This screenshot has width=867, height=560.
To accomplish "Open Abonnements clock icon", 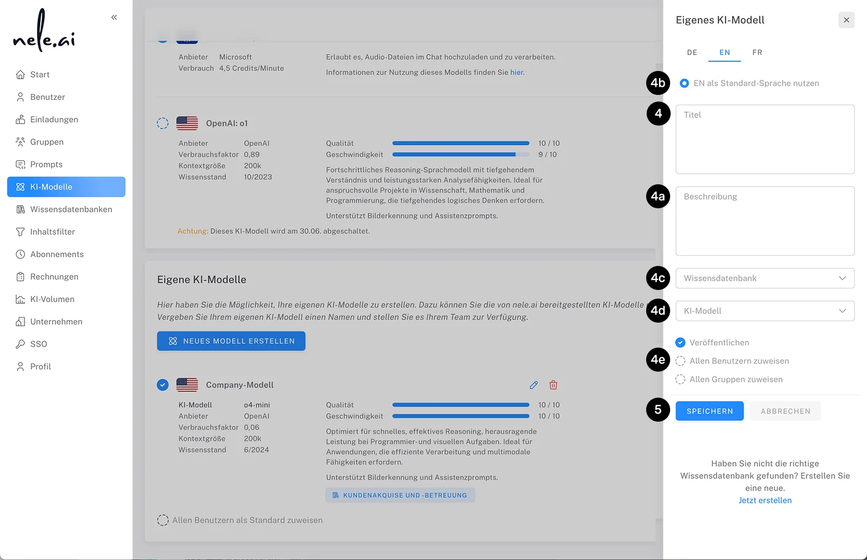I will coord(20,254).
